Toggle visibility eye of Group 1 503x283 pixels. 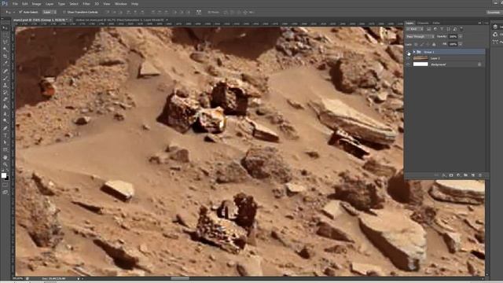click(408, 52)
